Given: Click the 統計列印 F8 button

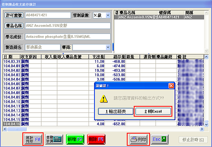Looking at the screenshot, I should pyautogui.click(x=33, y=139).
